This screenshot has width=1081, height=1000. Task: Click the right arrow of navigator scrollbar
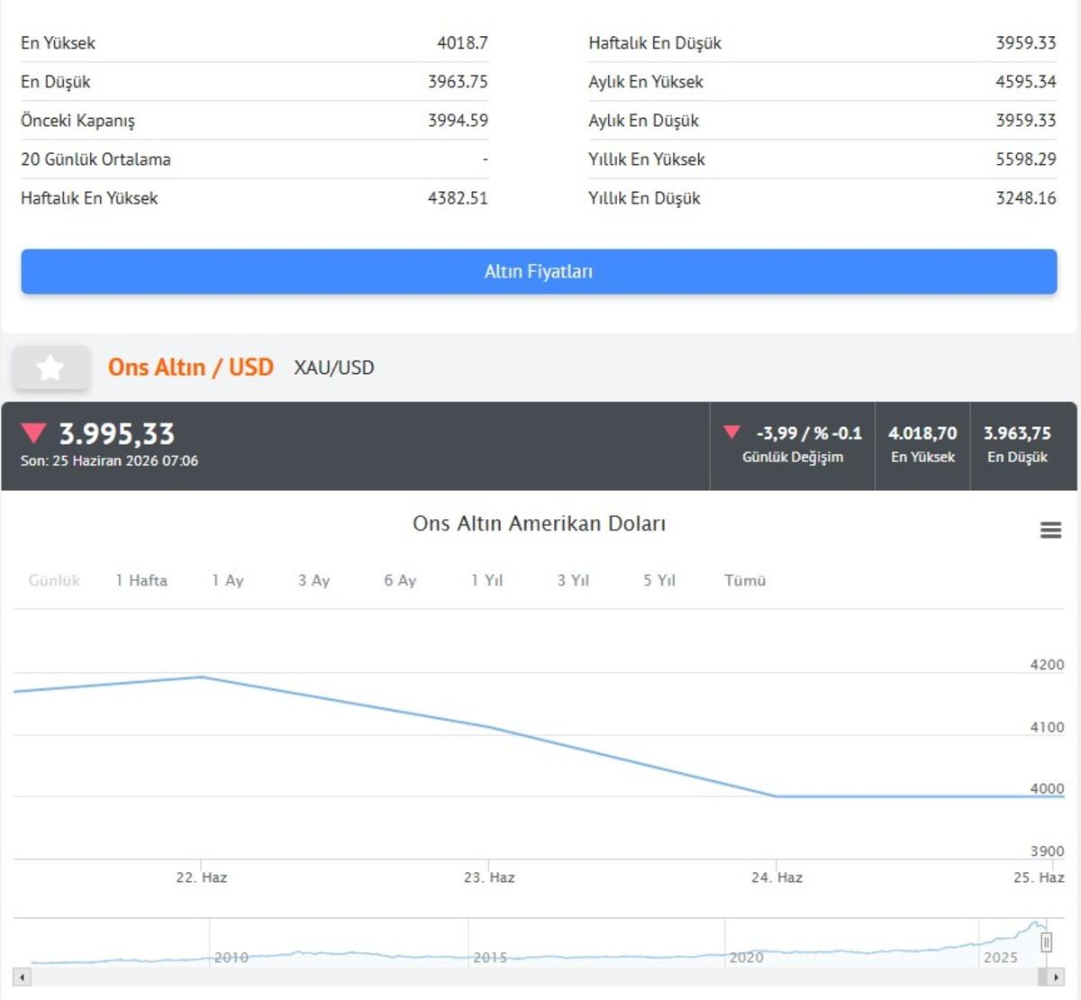coord(1056,977)
